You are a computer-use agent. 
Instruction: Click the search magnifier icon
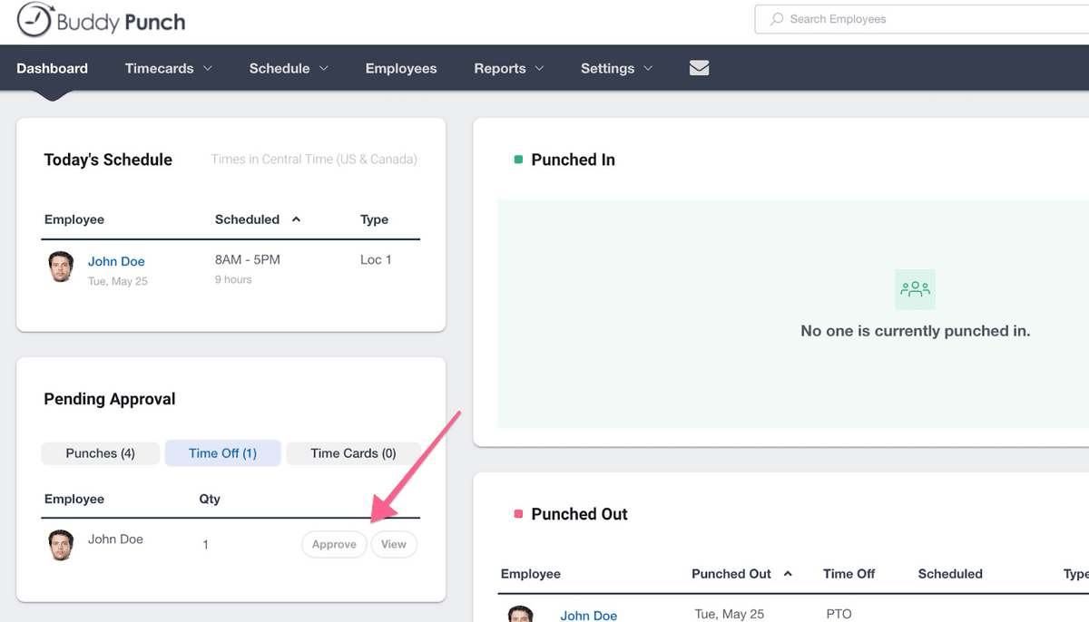[777, 19]
